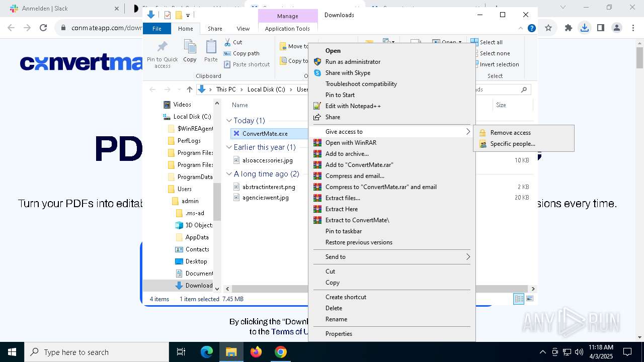This screenshot has width=644, height=362.
Task: Click the Windows search box
Action: pos(97,352)
